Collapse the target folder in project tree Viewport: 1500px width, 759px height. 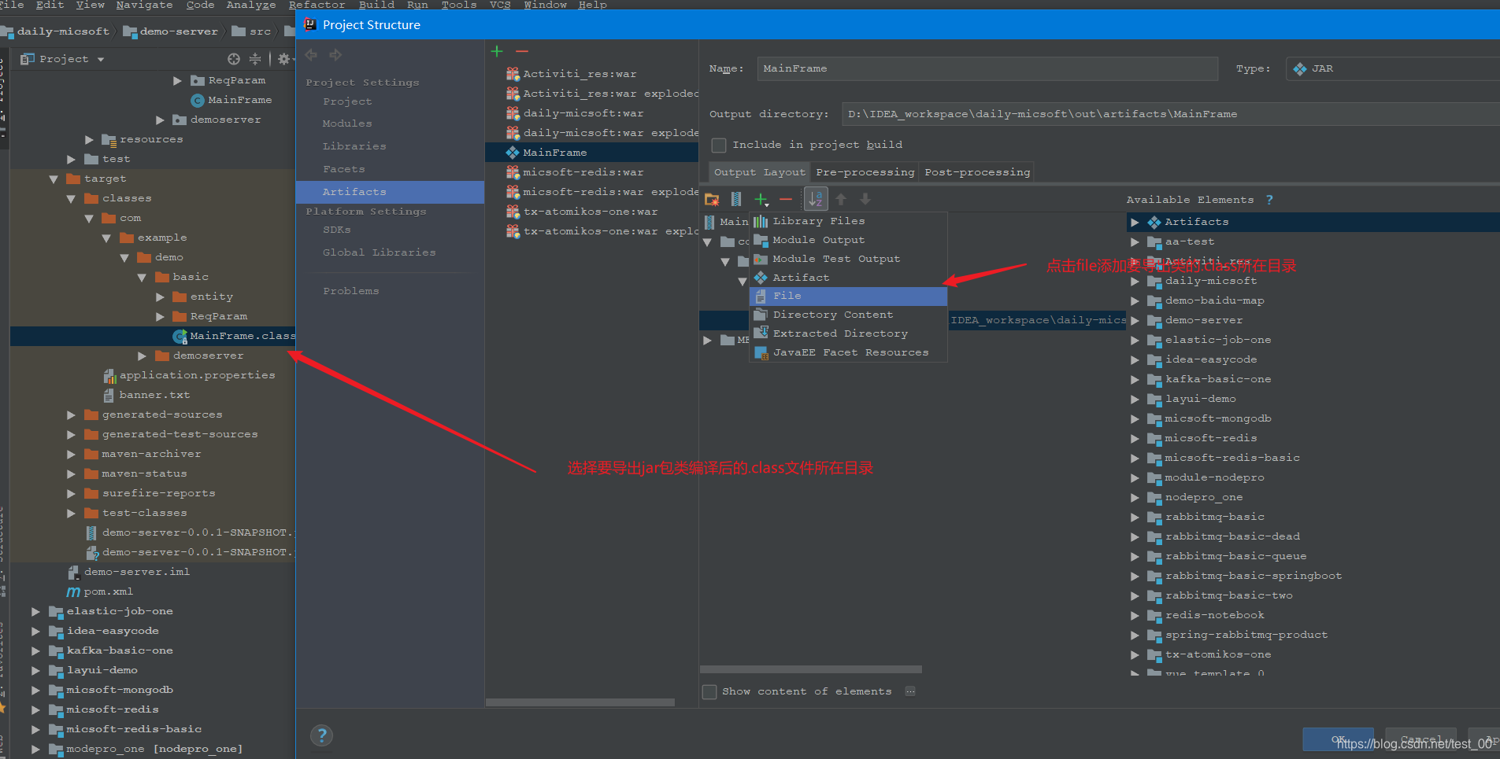54,179
